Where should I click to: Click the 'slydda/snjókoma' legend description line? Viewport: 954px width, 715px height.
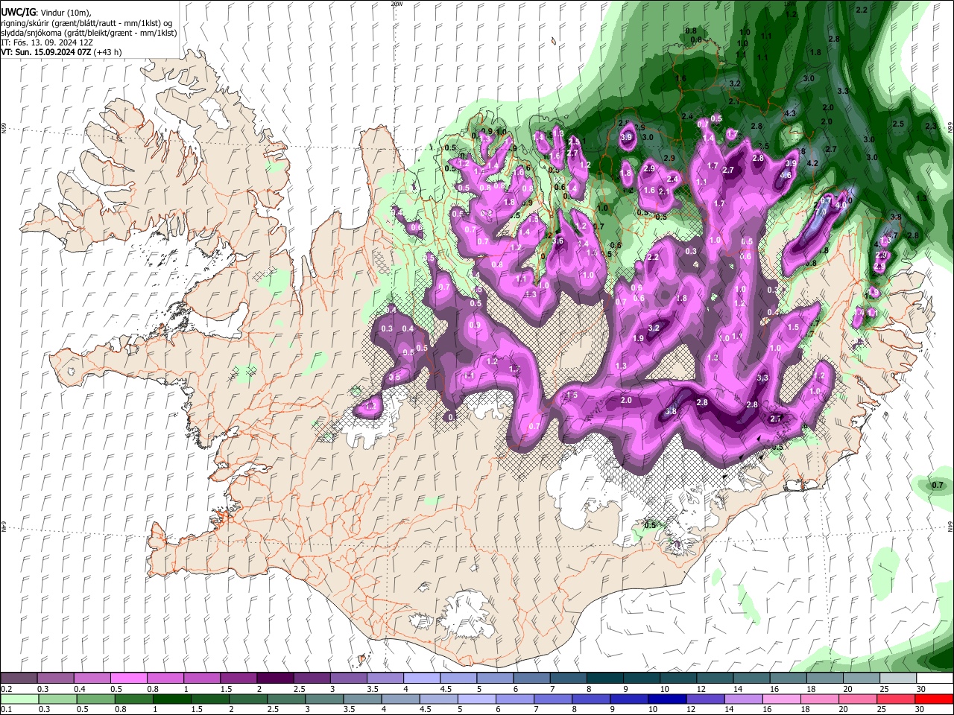(x=89, y=34)
